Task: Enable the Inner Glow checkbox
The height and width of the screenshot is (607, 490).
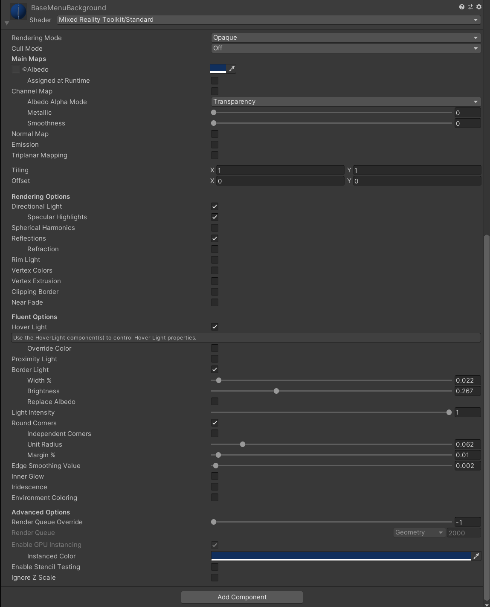Action: coord(215,476)
